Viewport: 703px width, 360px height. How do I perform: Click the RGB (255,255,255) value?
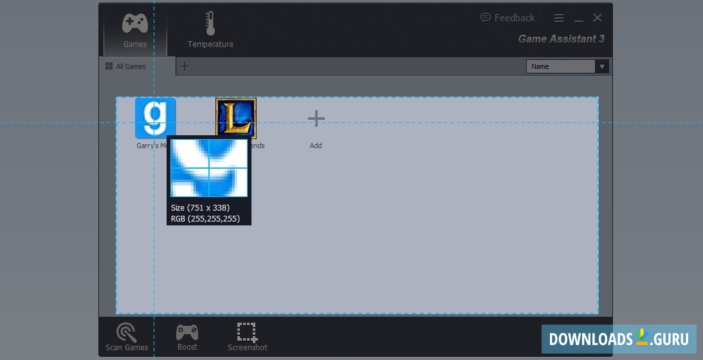(x=205, y=218)
